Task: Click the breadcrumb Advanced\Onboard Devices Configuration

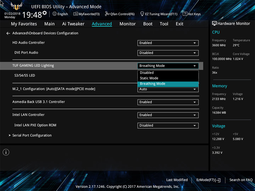Action: tap(45, 33)
